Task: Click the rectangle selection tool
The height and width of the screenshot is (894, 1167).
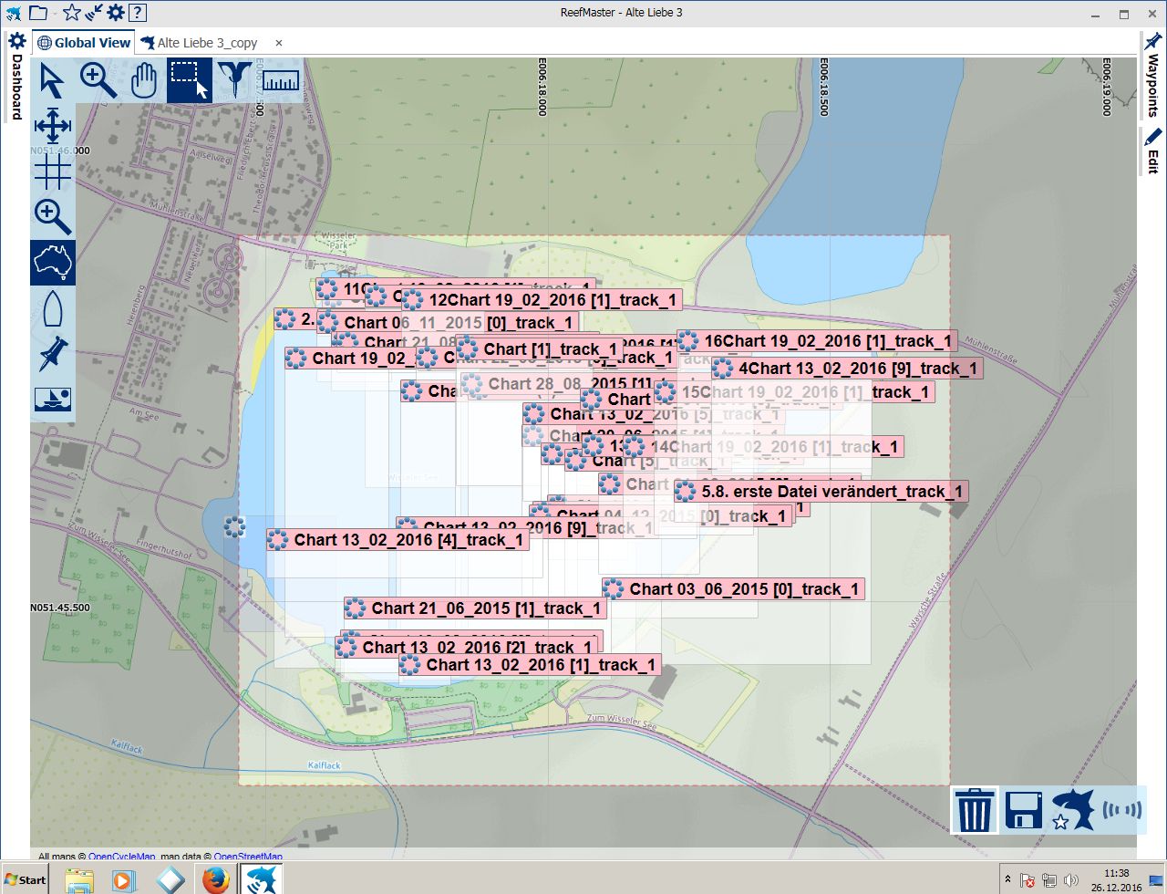Action: tap(190, 81)
